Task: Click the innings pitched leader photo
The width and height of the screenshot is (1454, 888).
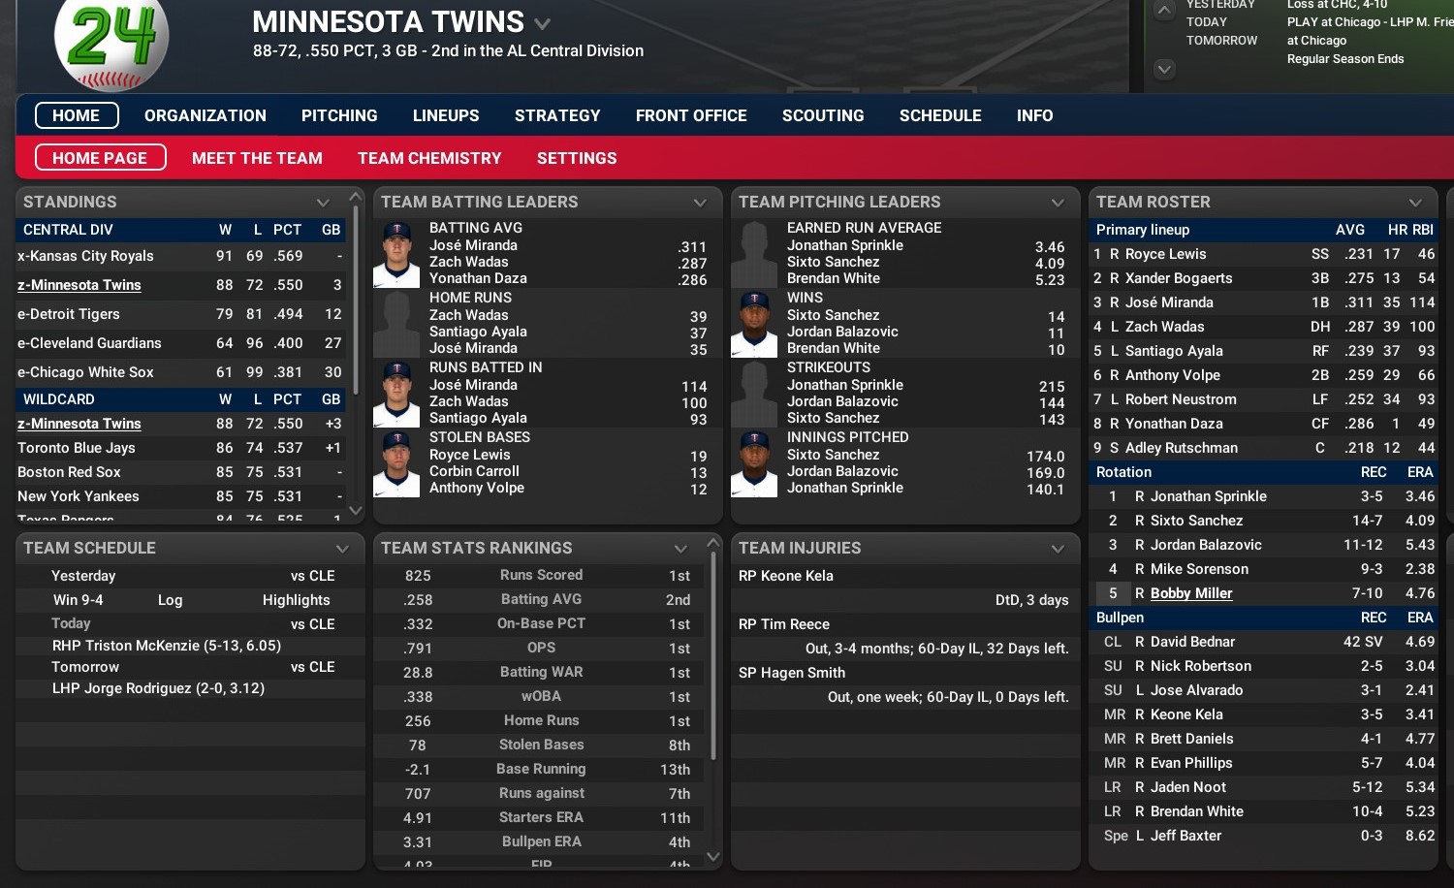Action: point(754,463)
